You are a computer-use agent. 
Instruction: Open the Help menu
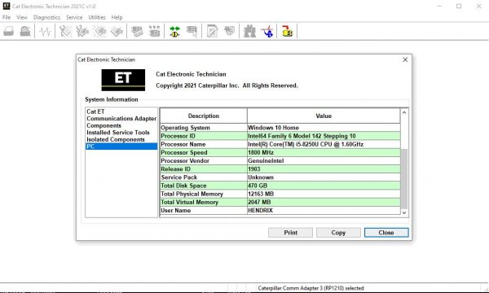pos(117,17)
